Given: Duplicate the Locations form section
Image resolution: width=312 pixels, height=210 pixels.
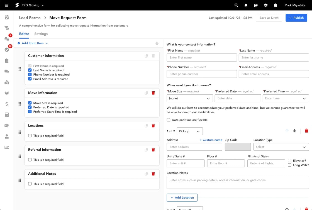Looking at the screenshot, I should (146, 126).
